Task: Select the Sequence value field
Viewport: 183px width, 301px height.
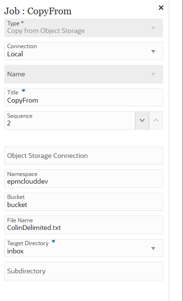Action: pyautogui.click(x=70, y=120)
